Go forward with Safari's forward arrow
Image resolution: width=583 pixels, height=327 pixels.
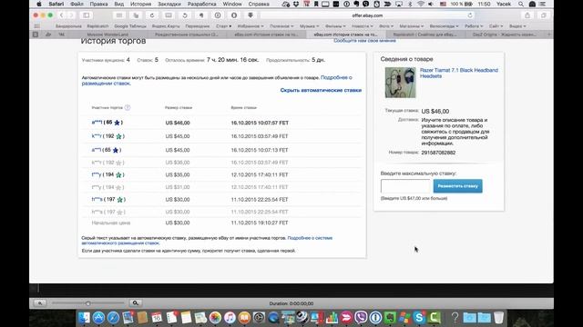coord(71,15)
